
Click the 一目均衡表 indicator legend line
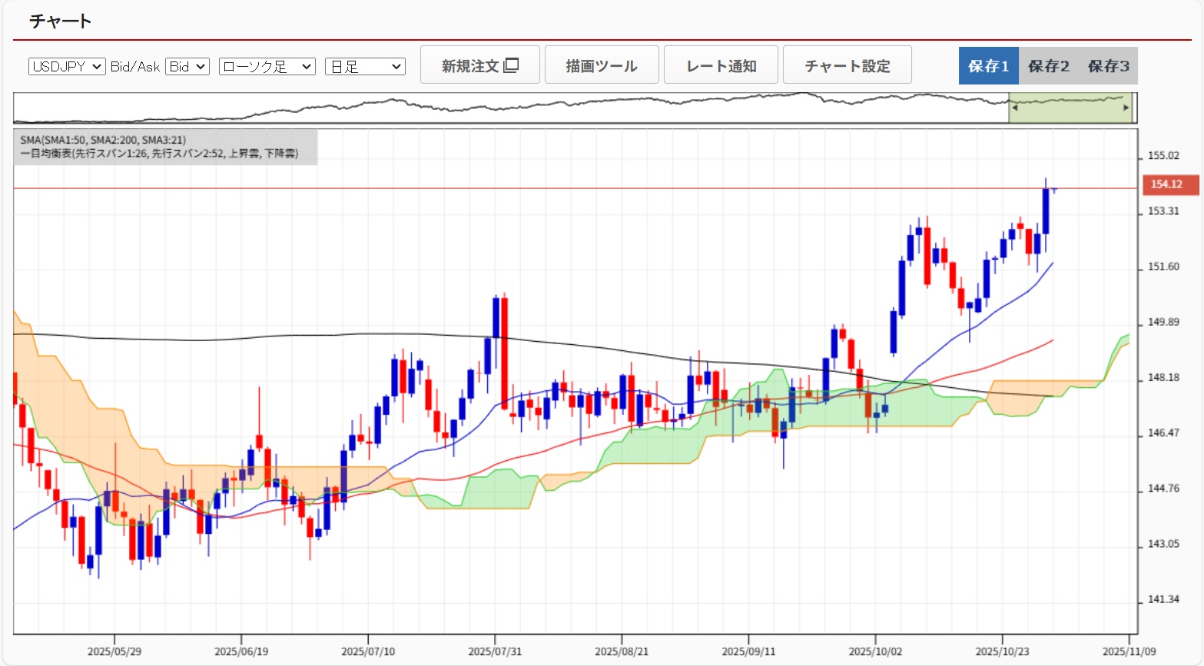(x=159, y=154)
